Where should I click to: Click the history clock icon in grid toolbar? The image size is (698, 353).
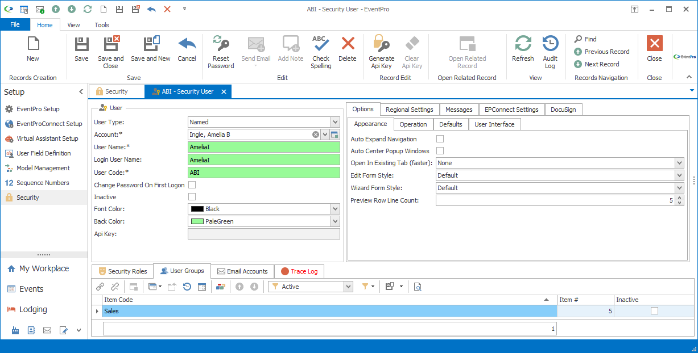(187, 287)
